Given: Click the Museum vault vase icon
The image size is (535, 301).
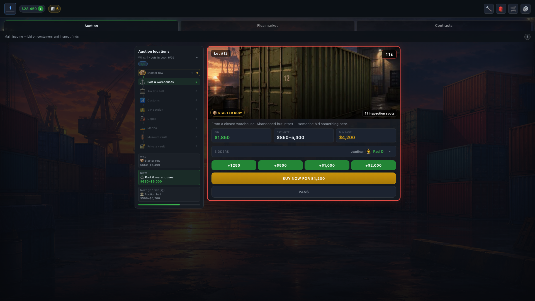Looking at the screenshot, I should point(142,137).
